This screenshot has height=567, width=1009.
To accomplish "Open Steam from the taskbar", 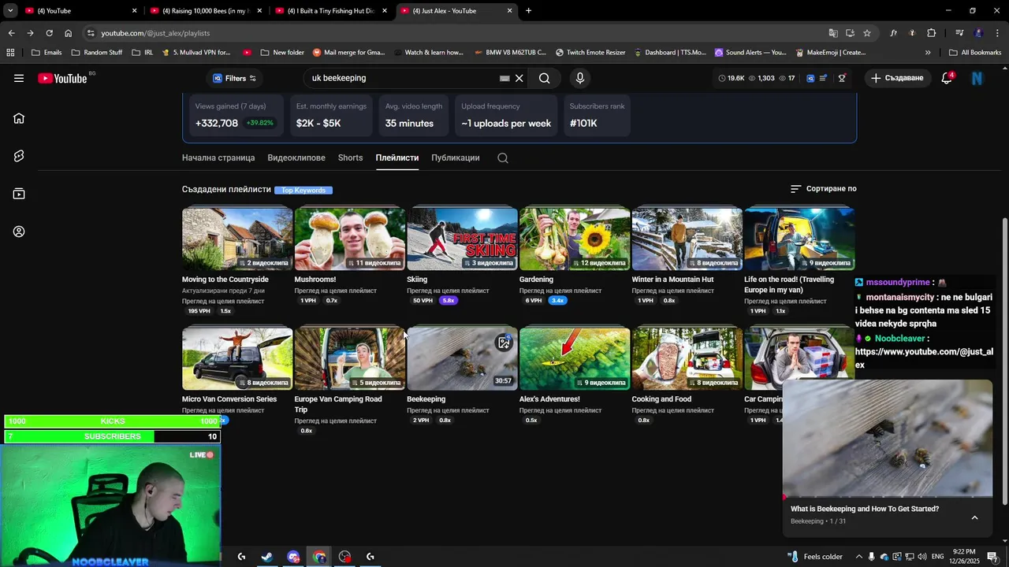I will (267, 557).
